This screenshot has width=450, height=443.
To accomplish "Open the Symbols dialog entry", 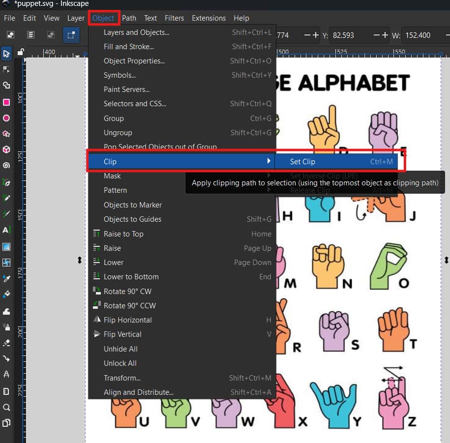I will coord(182,75).
